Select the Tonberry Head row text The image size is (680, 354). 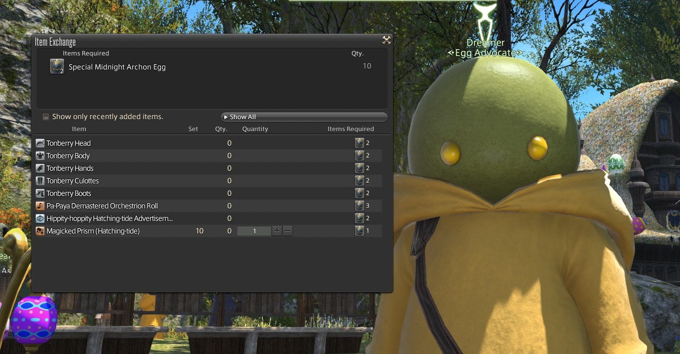[x=69, y=143]
